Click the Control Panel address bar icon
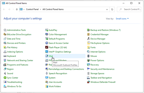The height and width of the screenshot is (93, 144). coord(21,9)
